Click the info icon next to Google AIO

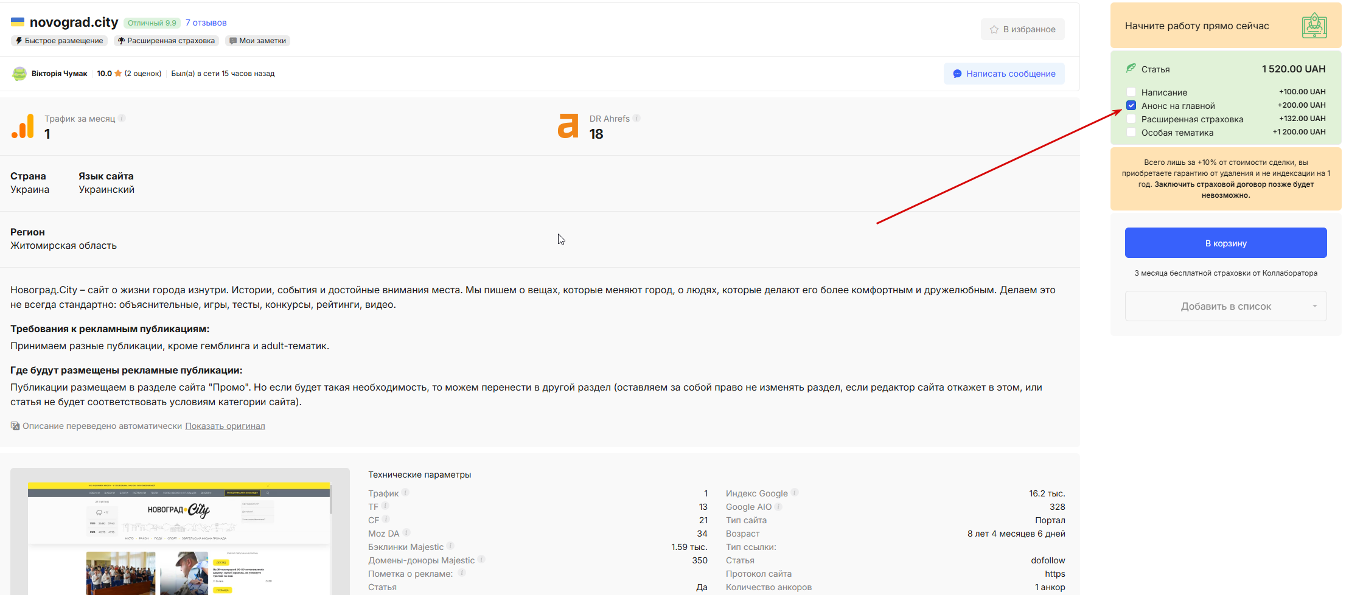(x=778, y=506)
